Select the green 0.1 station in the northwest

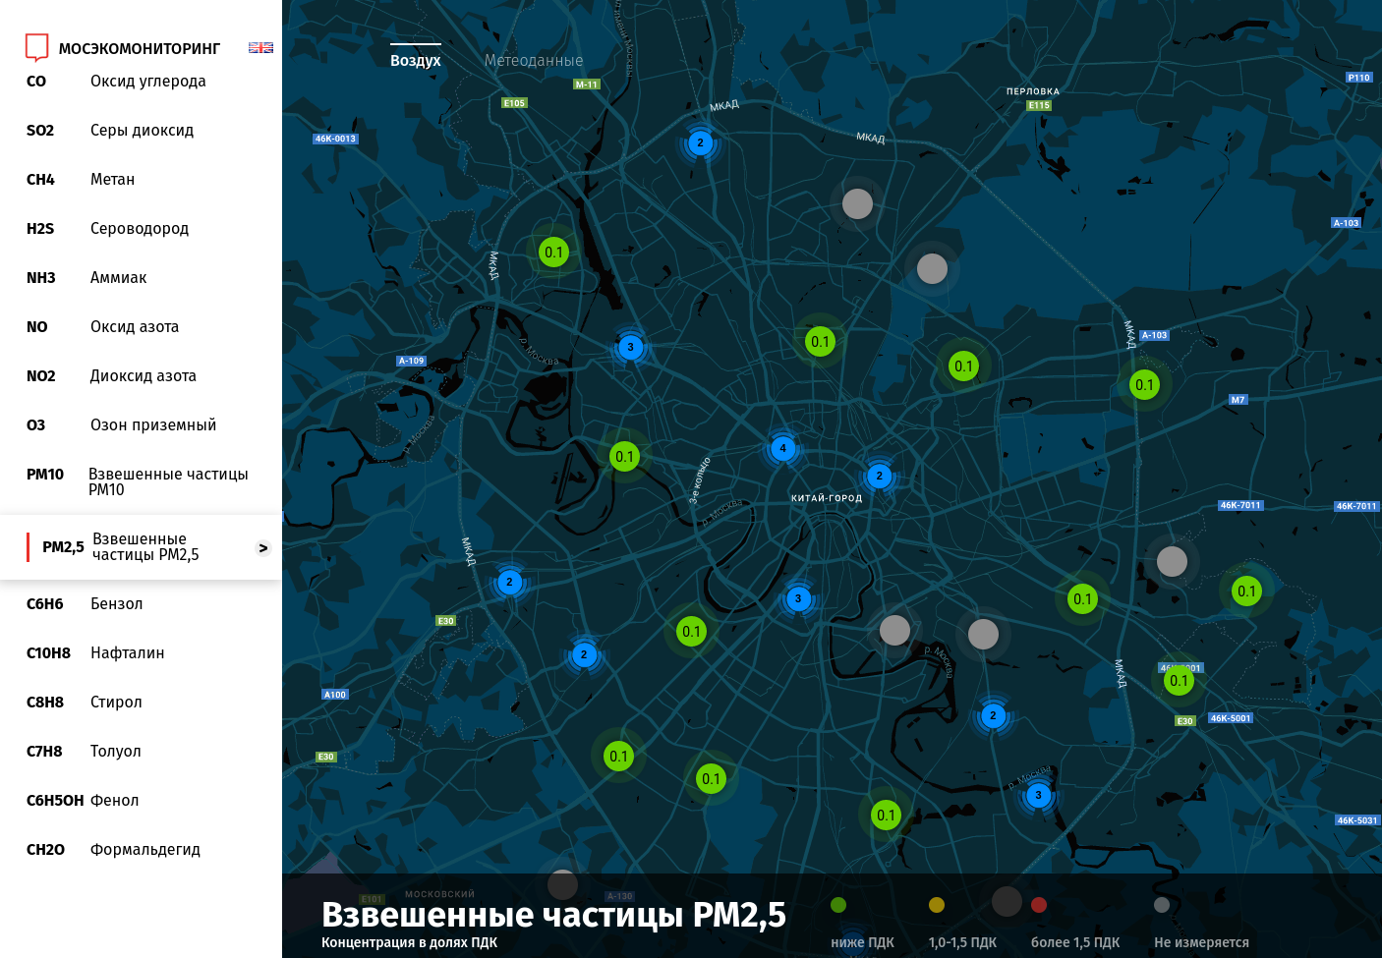point(554,253)
